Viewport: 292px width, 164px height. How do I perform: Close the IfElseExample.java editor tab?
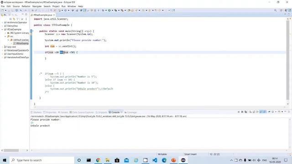point(54,15)
